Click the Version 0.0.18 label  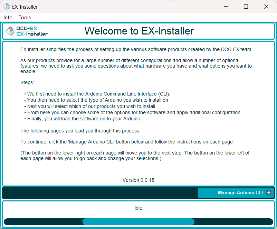tap(138, 180)
